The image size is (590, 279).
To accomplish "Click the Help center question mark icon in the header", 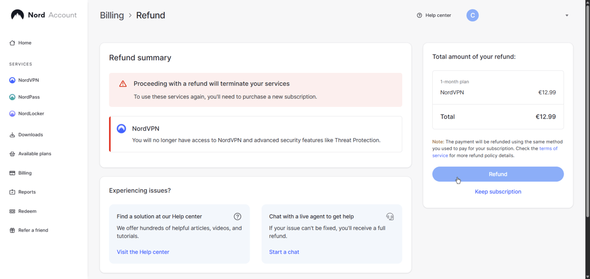I will click(x=419, y=16).
